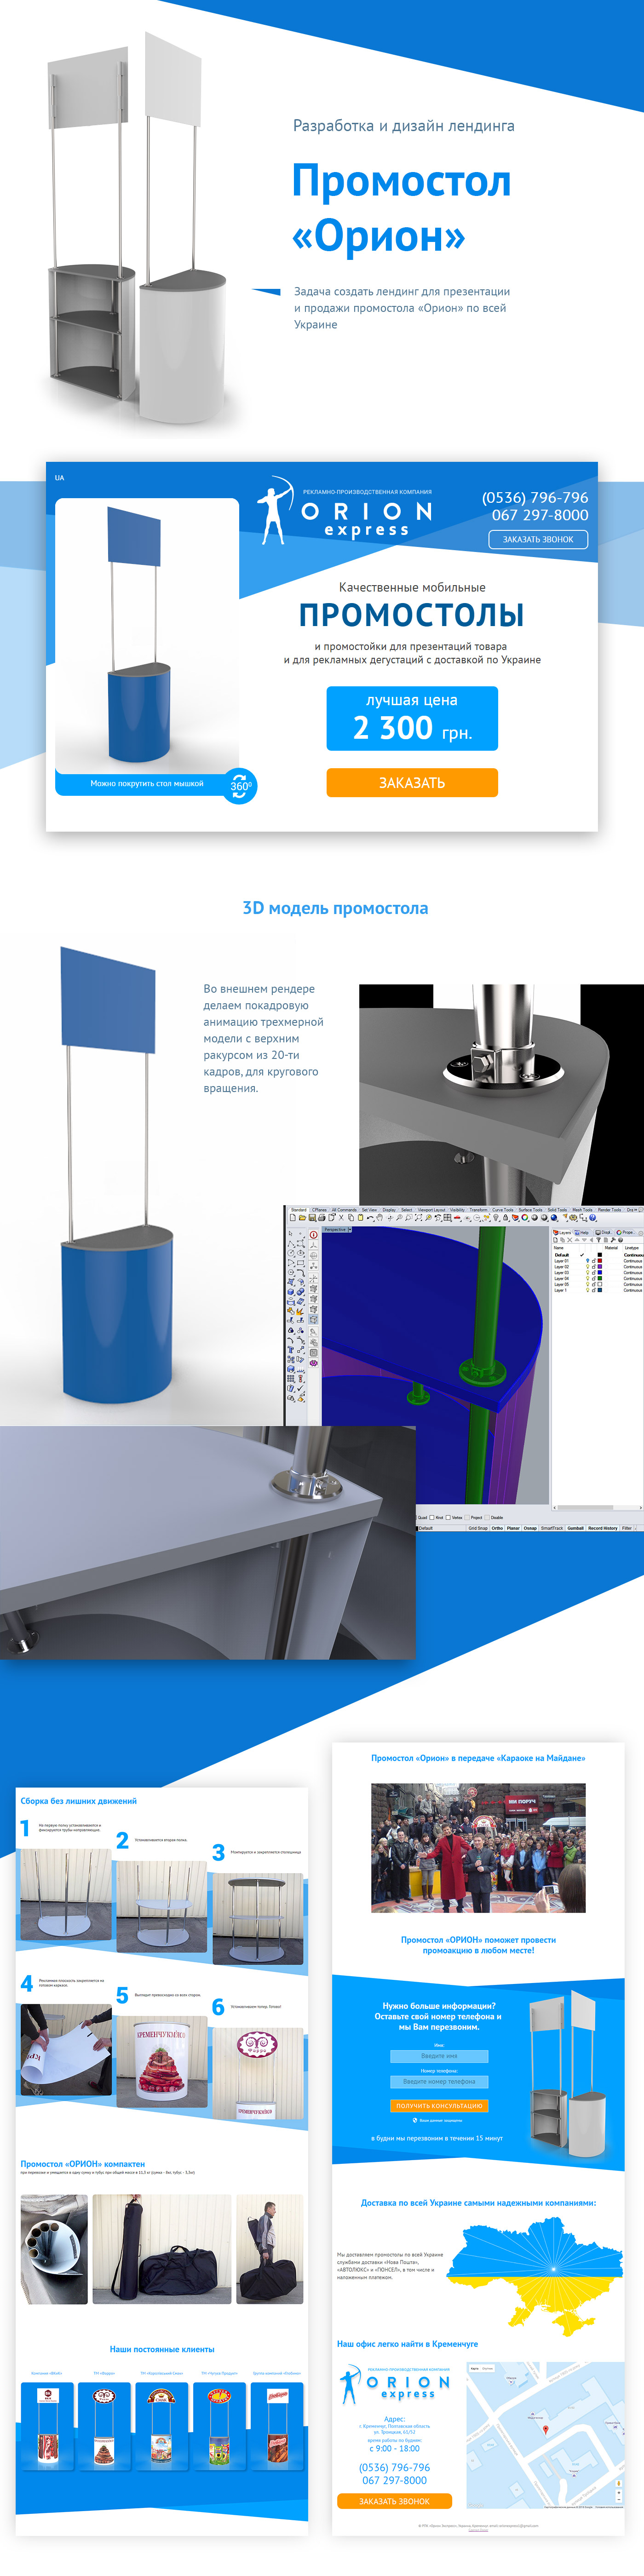Image resolution: width=644 pixels, height=2576 pixels.
Task: Toggle Ortho in the Rhino status bar
Action: 497,1528
